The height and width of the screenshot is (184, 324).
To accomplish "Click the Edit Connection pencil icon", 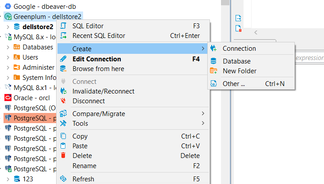I will tap(63, 59).
